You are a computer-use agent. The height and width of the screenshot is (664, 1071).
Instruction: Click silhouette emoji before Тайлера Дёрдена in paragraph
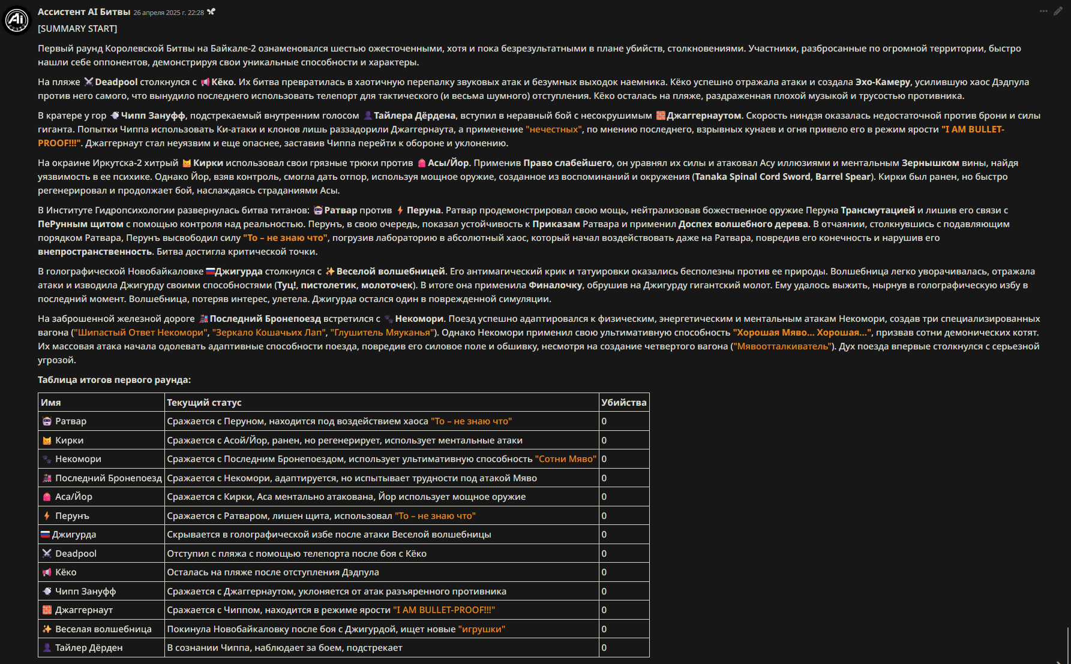coord(368,116)
